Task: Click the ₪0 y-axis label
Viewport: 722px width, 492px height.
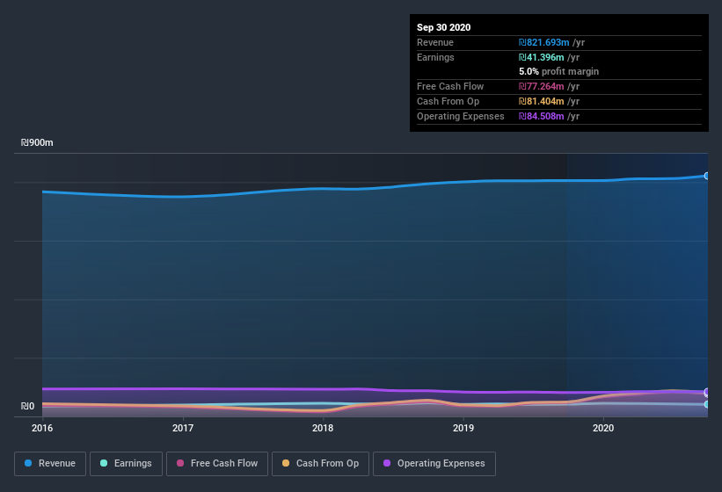Action: [x=27, y=407]
